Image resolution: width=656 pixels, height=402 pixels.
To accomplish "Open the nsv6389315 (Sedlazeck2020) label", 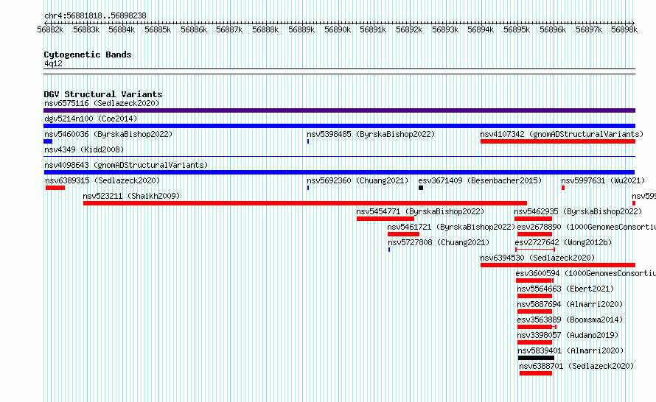I will tap(102, 180).
